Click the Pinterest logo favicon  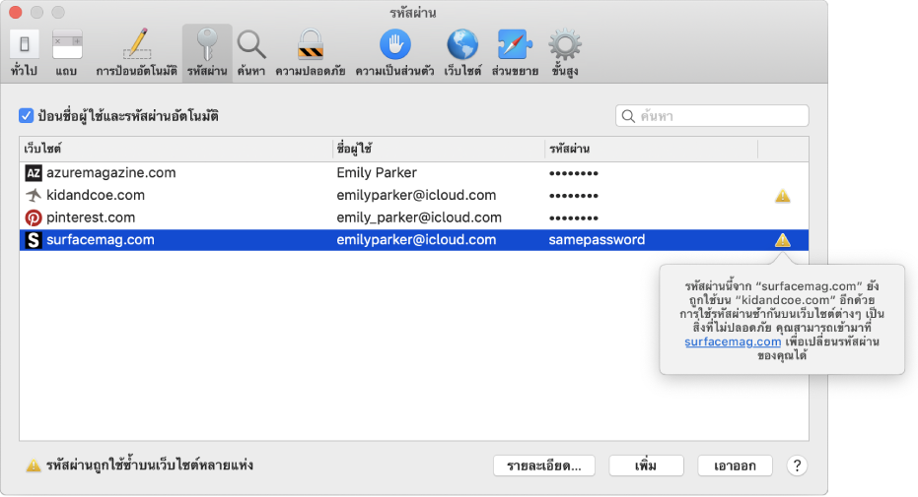click(x=34, y=217)
